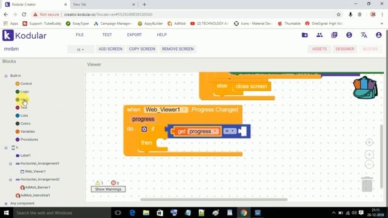
Task: Open Thunkable bookmark
Action: pyautogui.click(x=289, y=24)
